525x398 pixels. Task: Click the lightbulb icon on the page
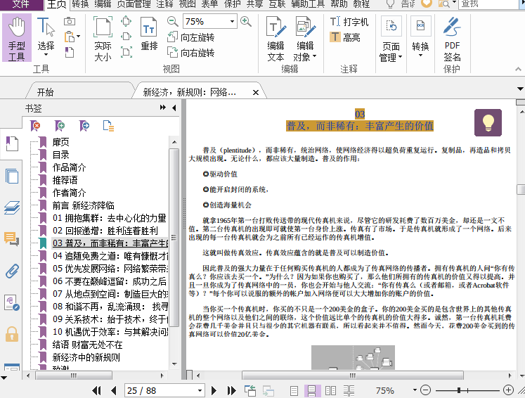point(488,122)
